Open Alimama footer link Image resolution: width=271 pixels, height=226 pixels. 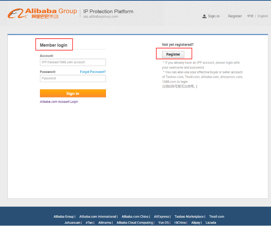(x=104, y=223)
